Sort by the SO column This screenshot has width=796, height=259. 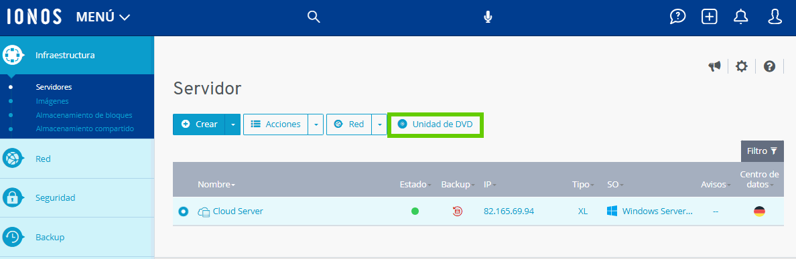[615, 185]
